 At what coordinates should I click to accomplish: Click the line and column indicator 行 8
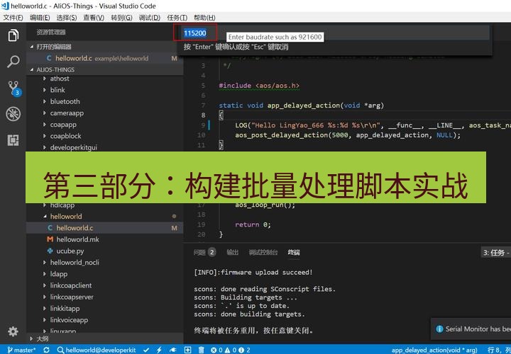(x=499, y=350)
